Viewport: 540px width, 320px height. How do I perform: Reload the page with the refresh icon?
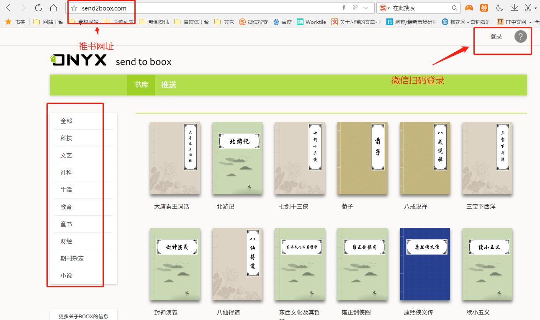[39, 8]
